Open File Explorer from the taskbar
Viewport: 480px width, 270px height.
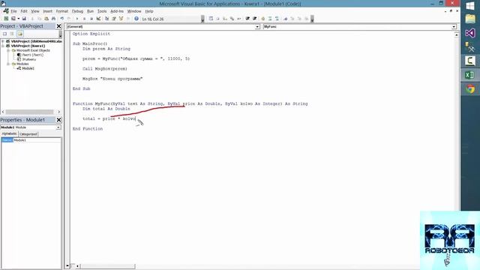(470, 19)
